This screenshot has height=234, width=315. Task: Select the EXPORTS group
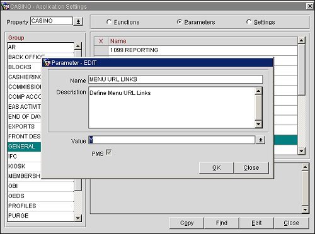pyautogui.click(x=25, y=126)
